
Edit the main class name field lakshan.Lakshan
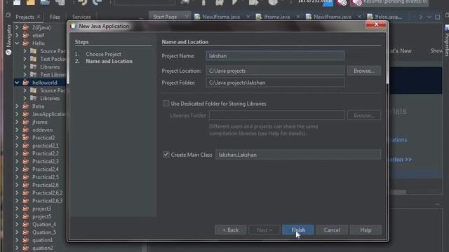[298, 155]
